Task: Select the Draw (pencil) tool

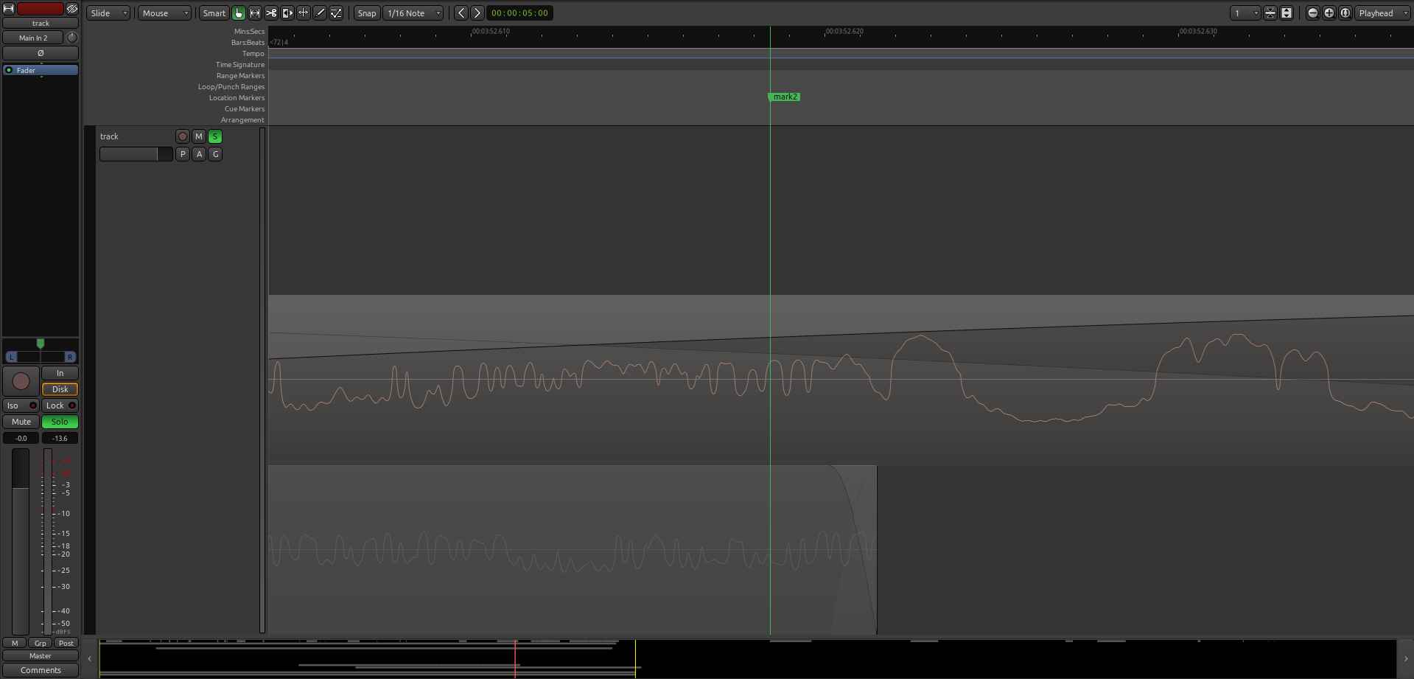Action: pos(320,13)
